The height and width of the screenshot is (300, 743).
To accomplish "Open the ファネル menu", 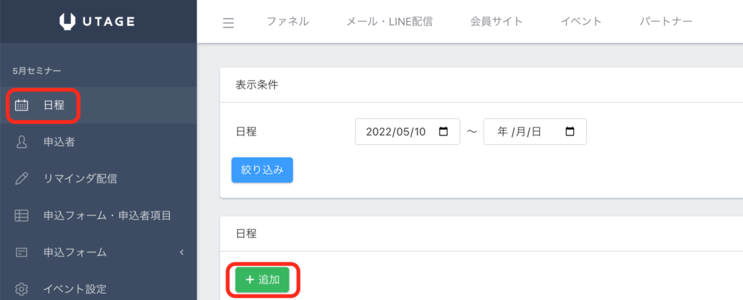I will click(x=288, y=22).
